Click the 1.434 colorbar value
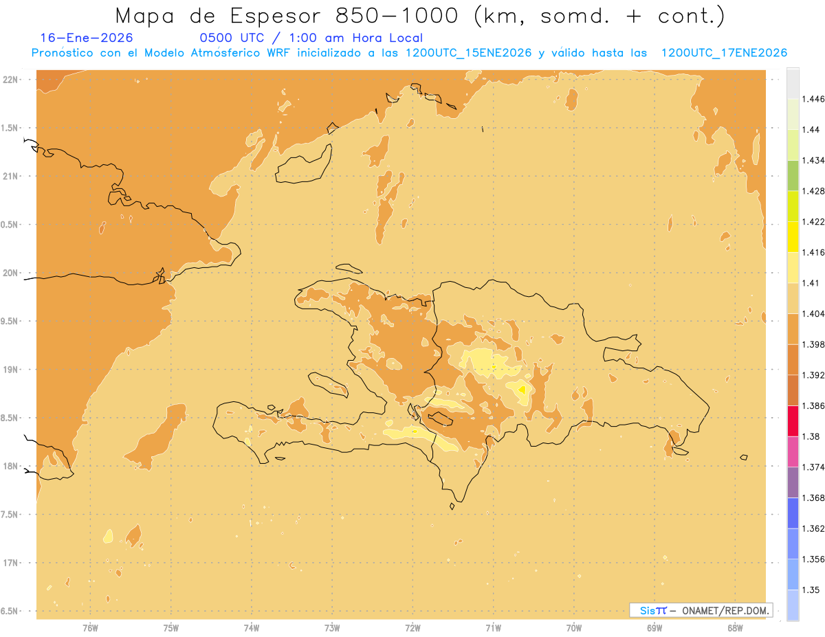 pyautogui.click(x=813, y=160)
